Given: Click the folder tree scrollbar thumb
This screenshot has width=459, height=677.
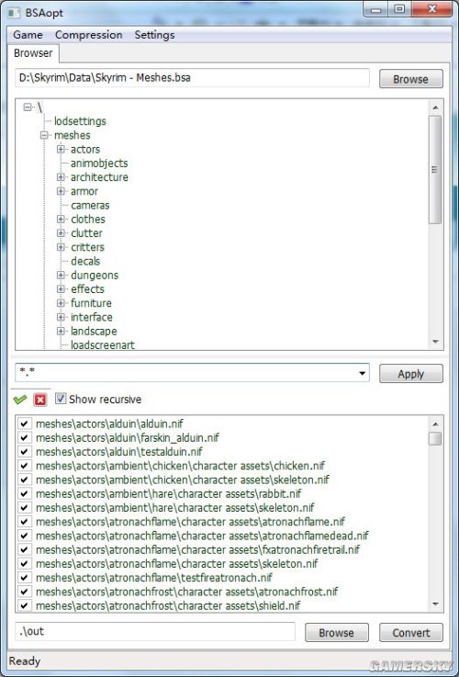Looking at the screenshot, I should point(435,169).
